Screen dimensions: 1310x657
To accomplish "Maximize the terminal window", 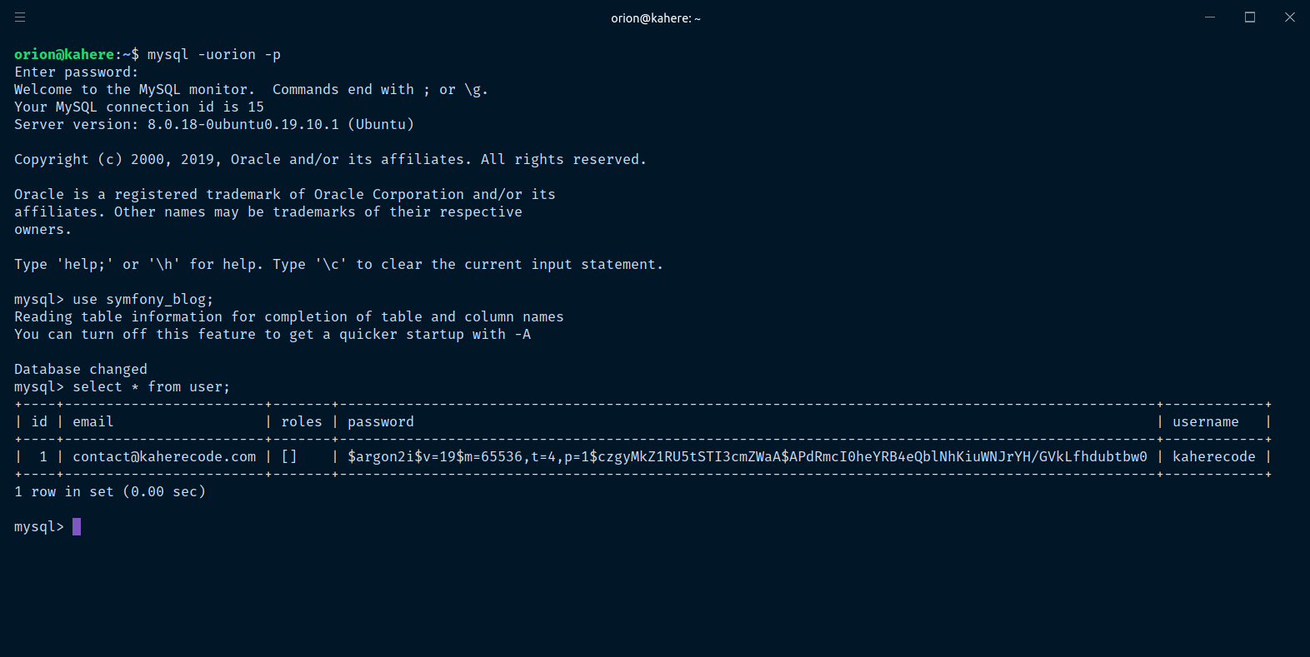I will point(1250,17).
